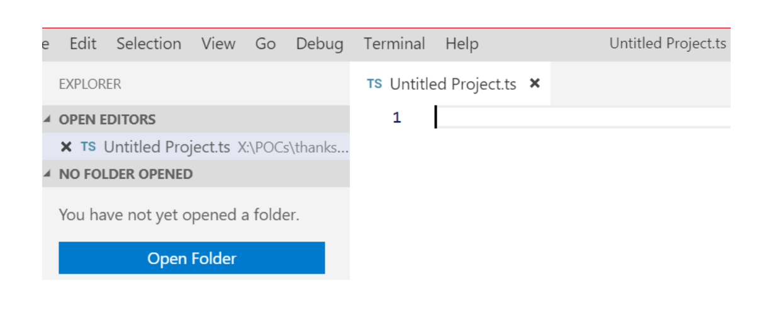The height and width of the screenshot is (315, 769).
Task: Open the Terminal menu
Action: pyautogui.click(x=394, y=44)
